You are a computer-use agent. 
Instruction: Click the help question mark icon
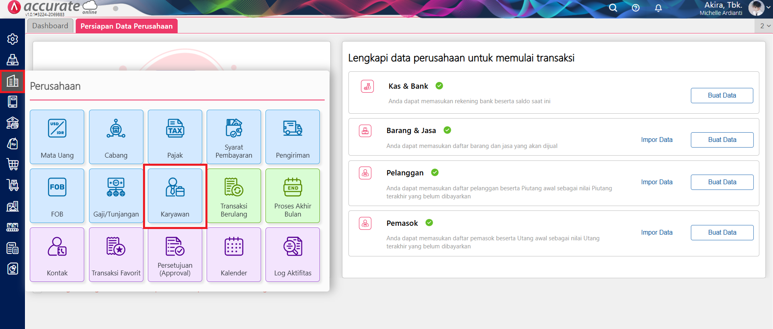coord(636,8)
